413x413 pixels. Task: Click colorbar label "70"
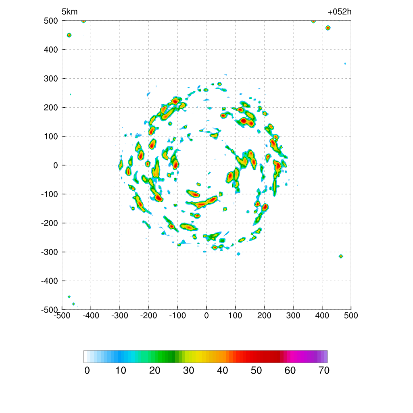[324, 371]
